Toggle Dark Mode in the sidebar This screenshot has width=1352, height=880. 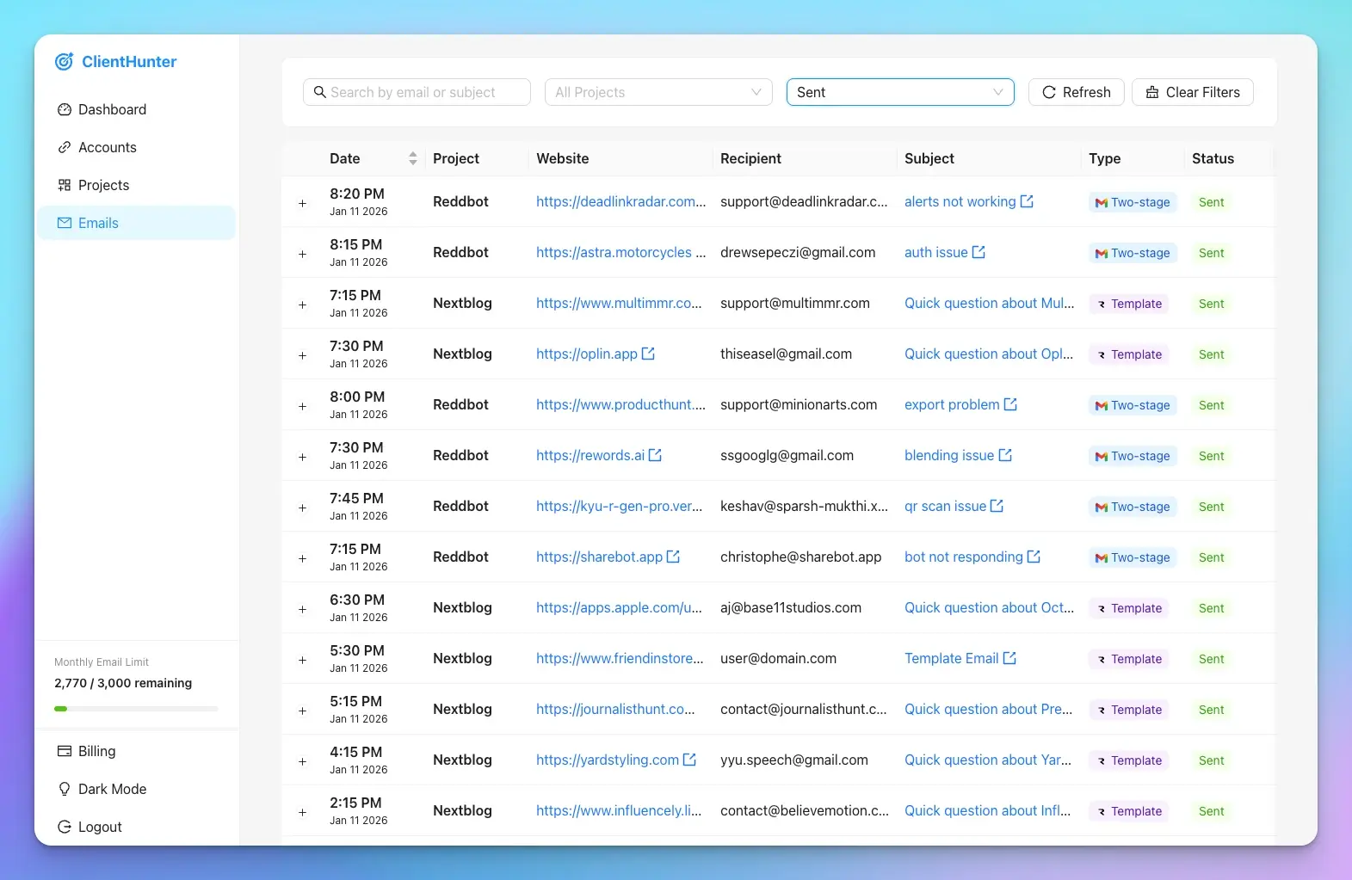111,789
